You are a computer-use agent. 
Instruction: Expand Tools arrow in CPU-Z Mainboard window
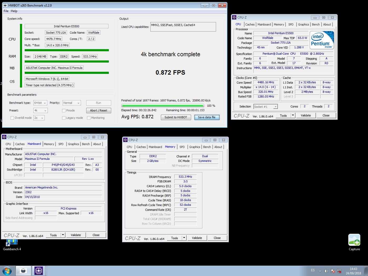pos(63,235)
